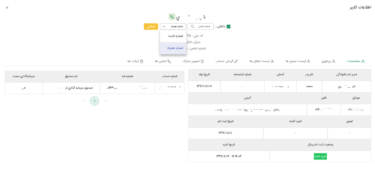Go to the next accounts table page
The width and height of the screenshot is (375, 171).
(83, 101)
